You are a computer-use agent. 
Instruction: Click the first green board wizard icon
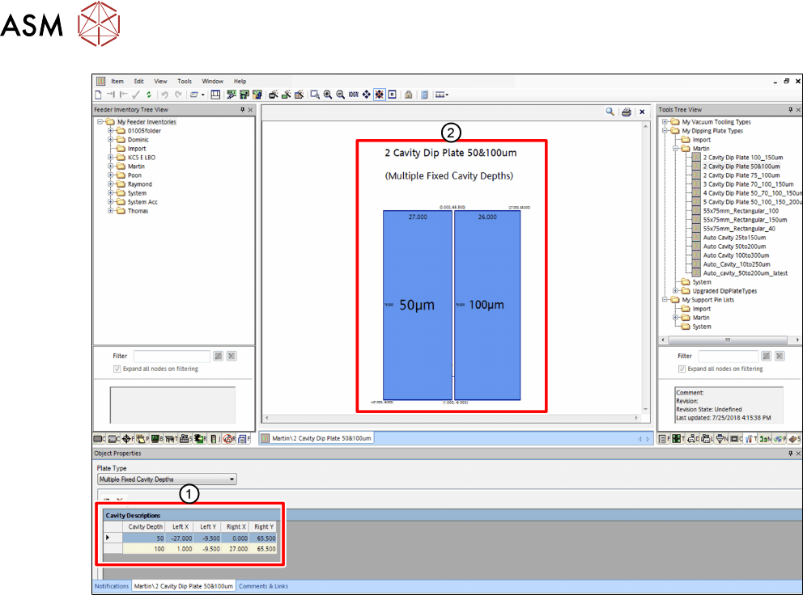click(232, 95)
